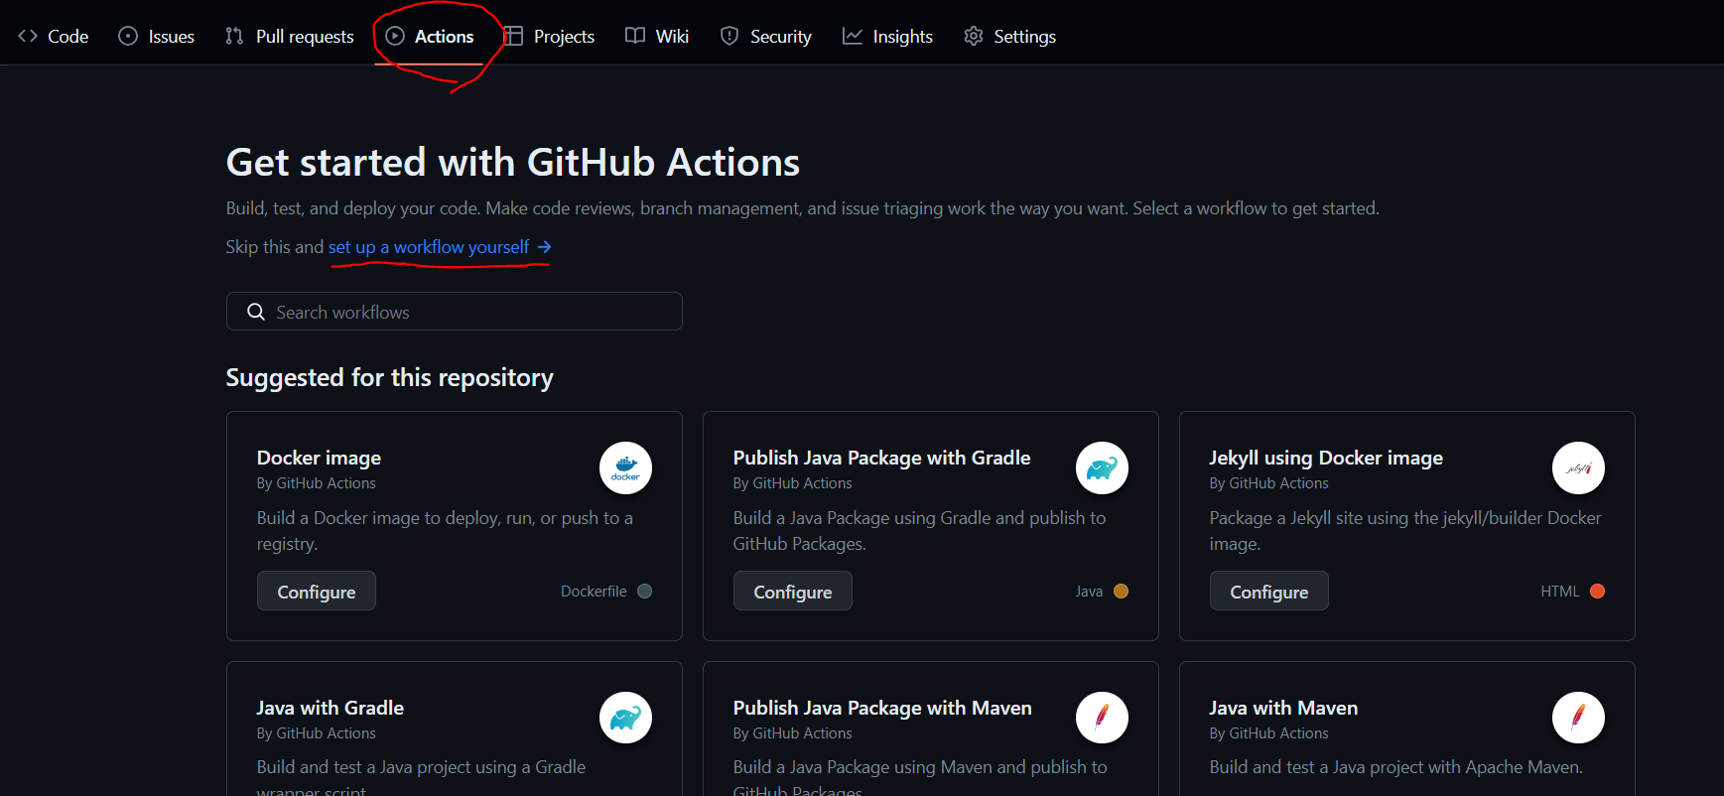
Task: Open the Projects tab
Action: click(x=549, y=37)
